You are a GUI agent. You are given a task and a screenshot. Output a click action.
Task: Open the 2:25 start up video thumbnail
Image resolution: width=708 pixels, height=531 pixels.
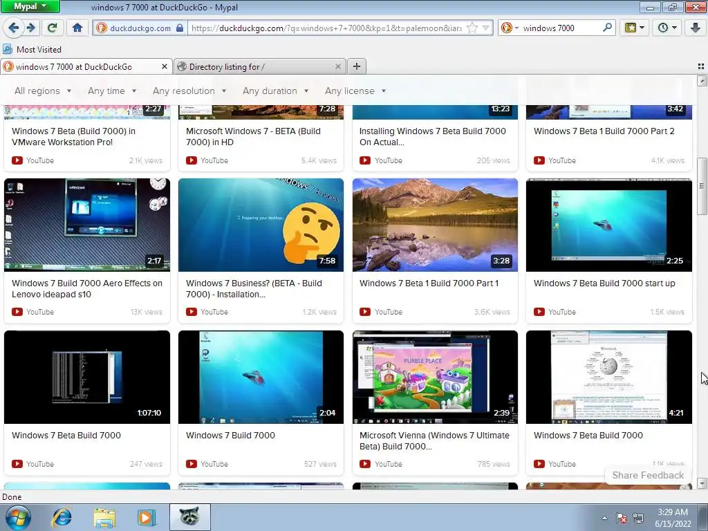pyautogui.click(x=608, y=225)
